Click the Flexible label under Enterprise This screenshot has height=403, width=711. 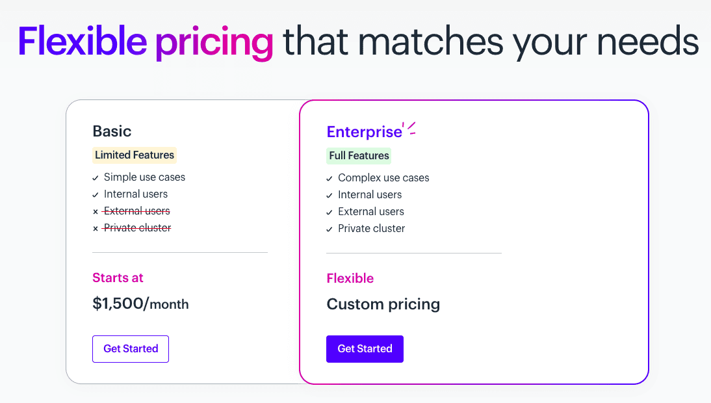coord(350,278)
